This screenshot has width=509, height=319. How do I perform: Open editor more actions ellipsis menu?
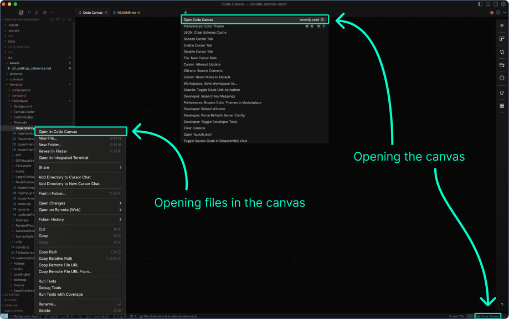pyautogui.click(x=504, y=13)
